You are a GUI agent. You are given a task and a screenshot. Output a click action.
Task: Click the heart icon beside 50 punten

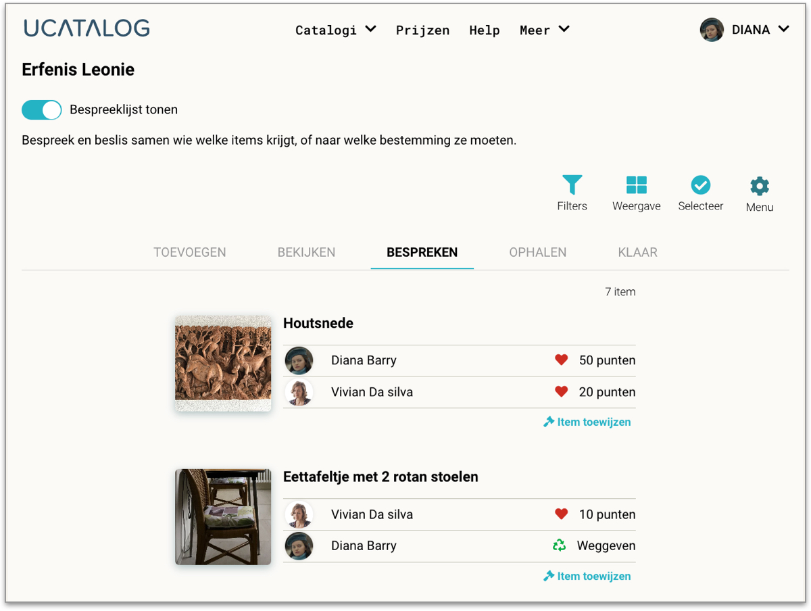tap(561, 360)
